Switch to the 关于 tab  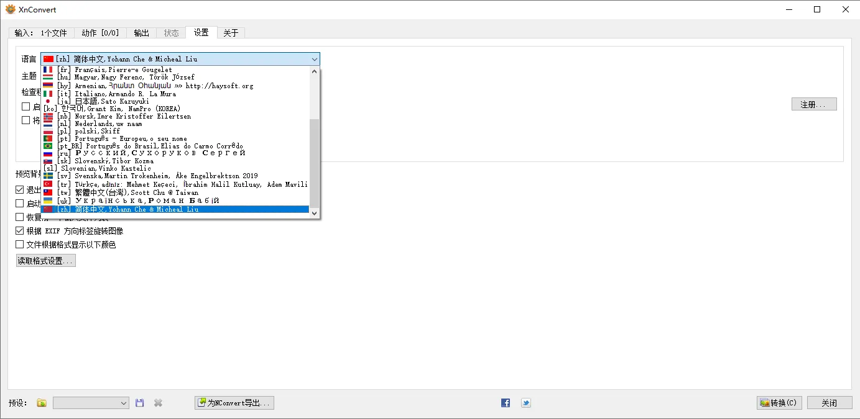coord(231,33)
